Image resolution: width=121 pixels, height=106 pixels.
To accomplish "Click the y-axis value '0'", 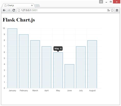I will [4, 88].
